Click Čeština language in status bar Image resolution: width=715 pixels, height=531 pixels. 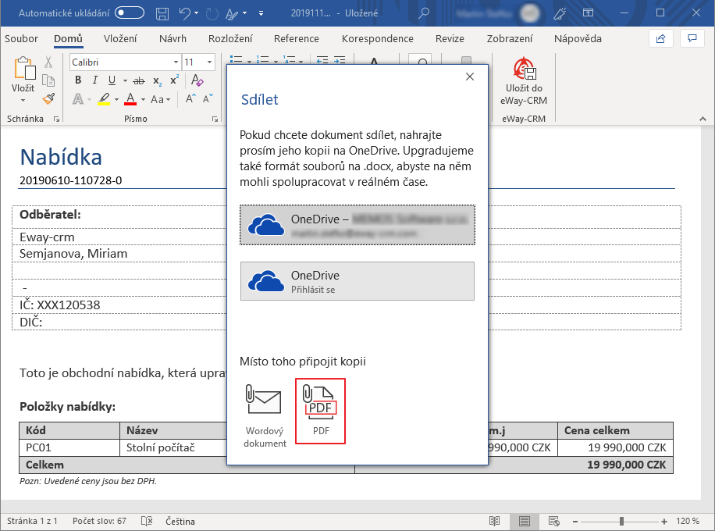[x=180, y=521]
